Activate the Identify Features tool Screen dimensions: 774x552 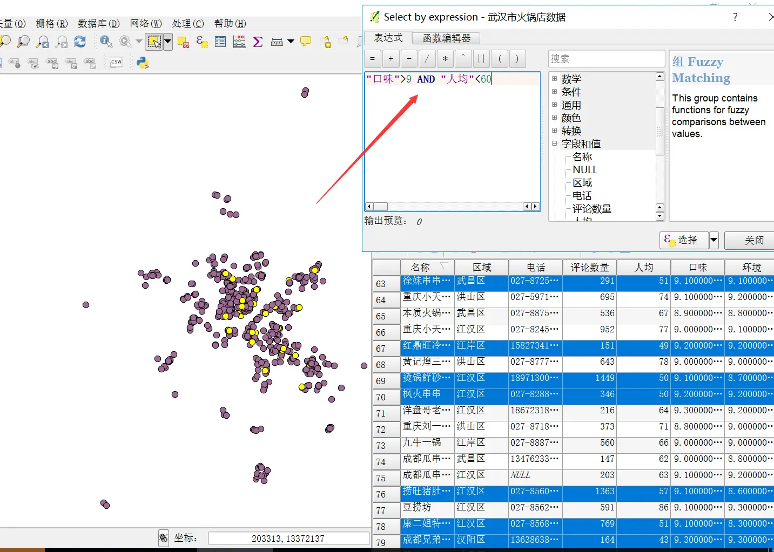pyautogui.click(x=106, y=42)
